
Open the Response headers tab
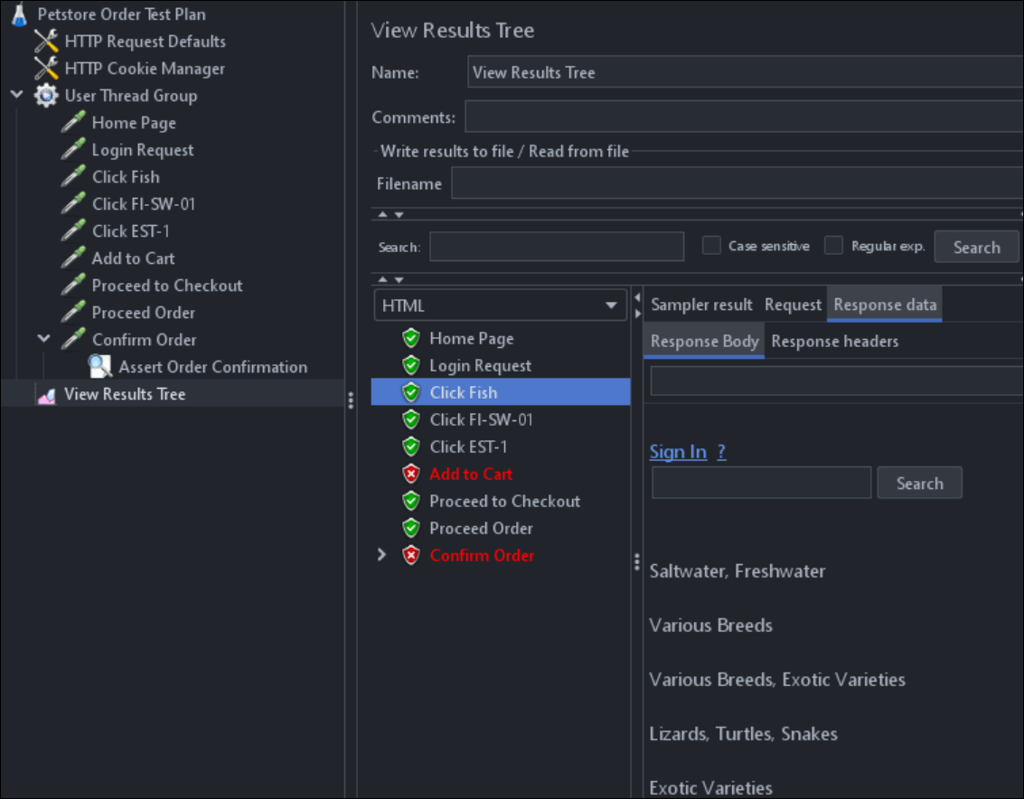point(834,341)
